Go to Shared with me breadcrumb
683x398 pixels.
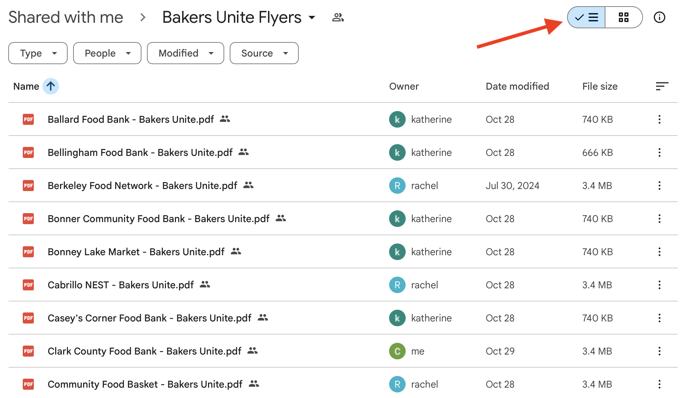click(66, 17)
